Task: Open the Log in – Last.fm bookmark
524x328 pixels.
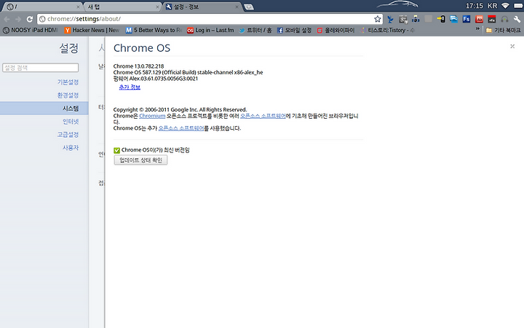Action: coord(210,30)
